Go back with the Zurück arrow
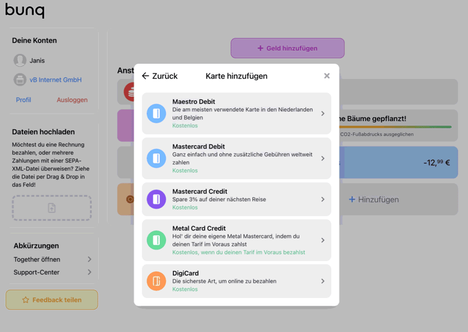 click(x=160, y=76)
